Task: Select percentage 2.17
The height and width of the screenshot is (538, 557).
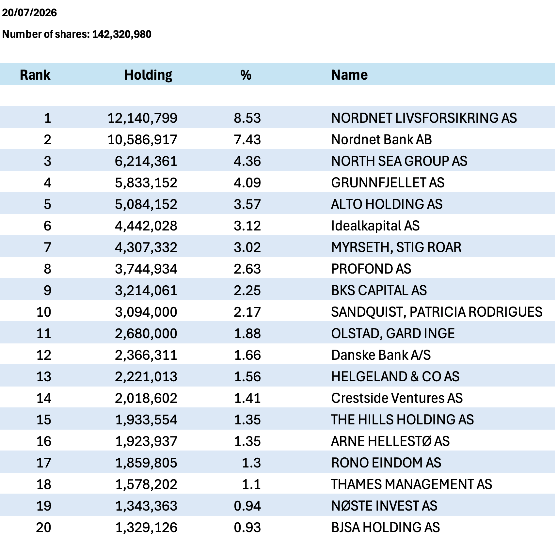Action: [247, 312]
